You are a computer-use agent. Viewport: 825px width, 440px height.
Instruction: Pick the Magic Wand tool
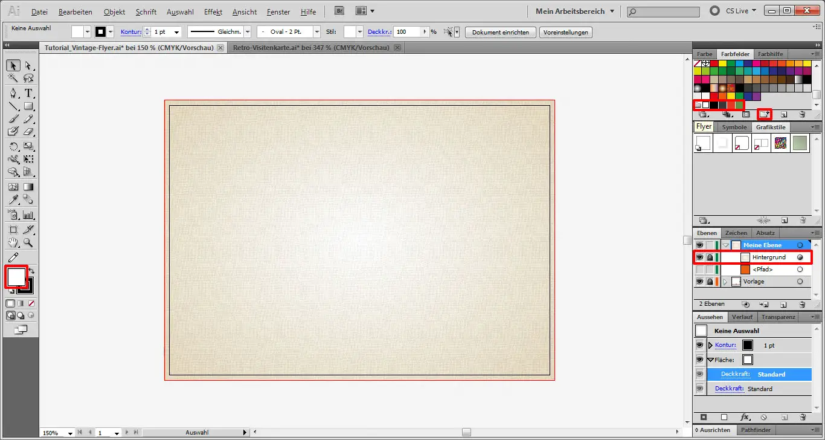(13, 79)
